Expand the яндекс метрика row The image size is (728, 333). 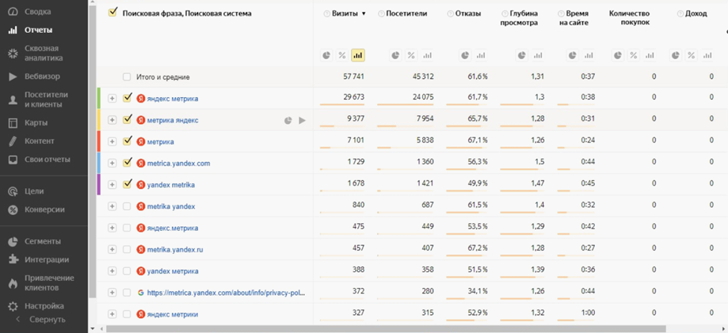tap(112, 99)
